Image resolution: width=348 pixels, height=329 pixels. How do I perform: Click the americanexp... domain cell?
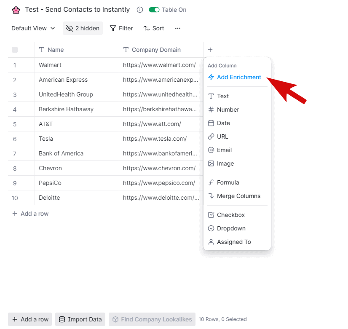161,80
